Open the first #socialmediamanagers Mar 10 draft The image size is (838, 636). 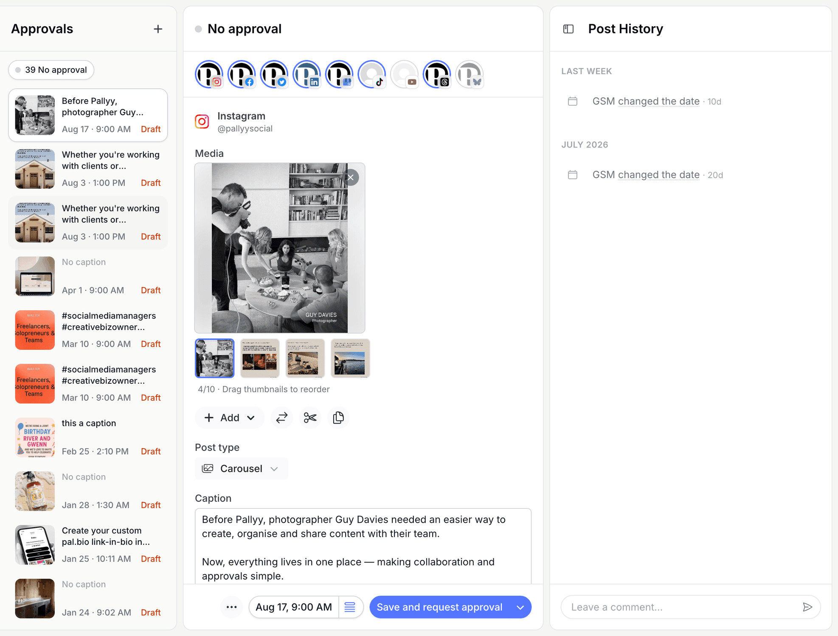88,330
